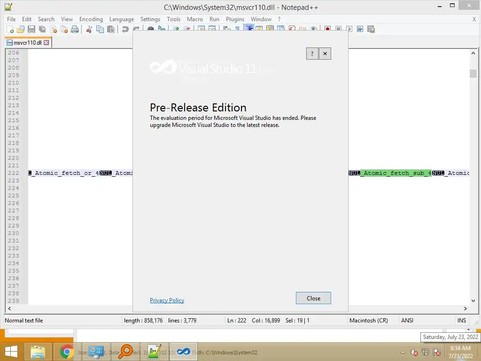The image size is (481, 361).
Task: Open the Language menu
Action: (x=122, y=19)
